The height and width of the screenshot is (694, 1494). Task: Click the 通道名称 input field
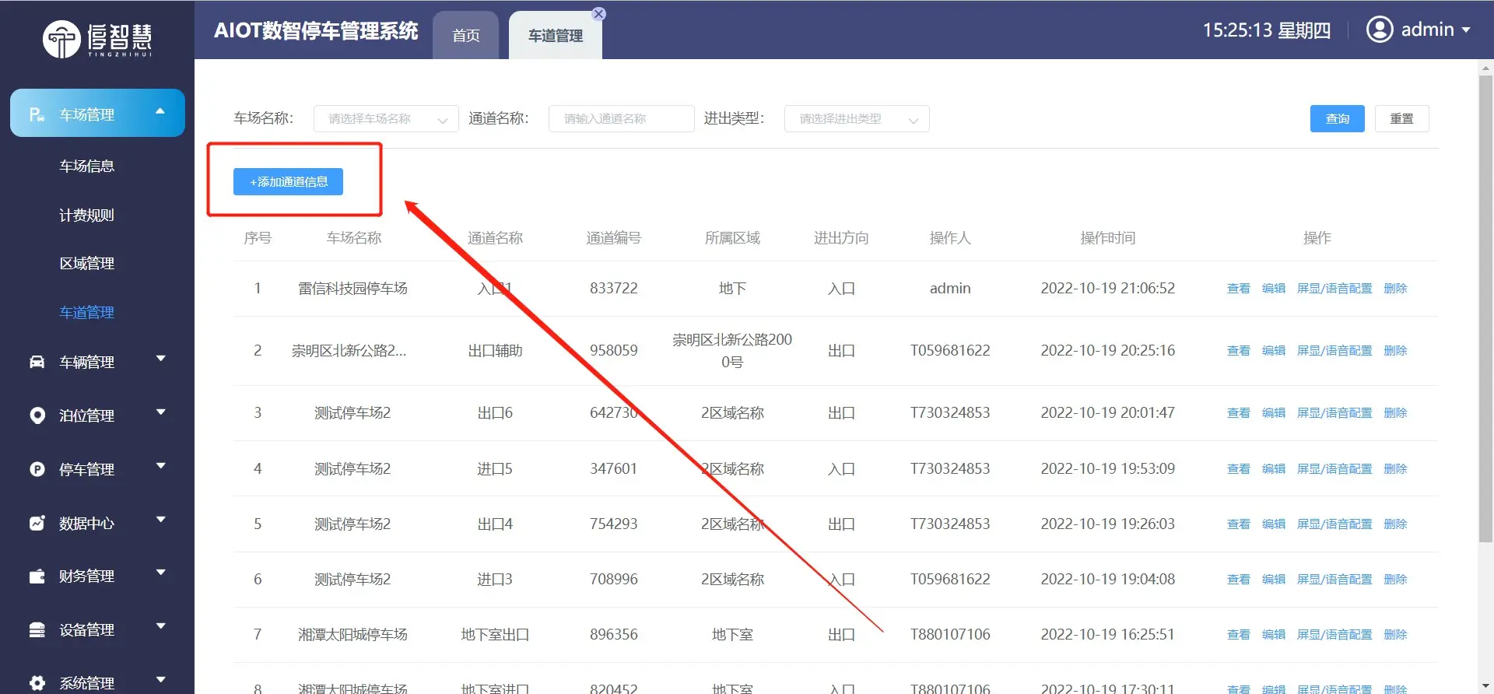(621, 118)
